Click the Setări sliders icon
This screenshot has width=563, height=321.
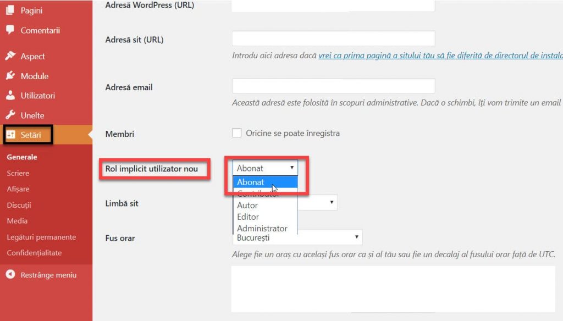[10, 135]
